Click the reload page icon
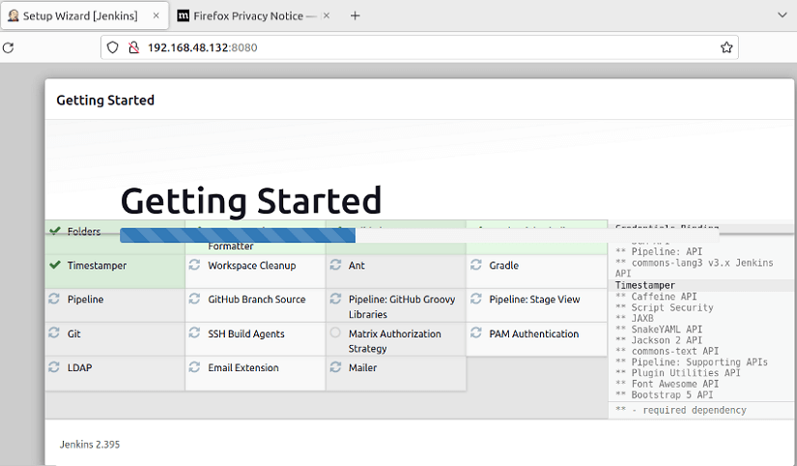Image resolution: width=797 pixels, height=466 pixels. click(8, 47)
